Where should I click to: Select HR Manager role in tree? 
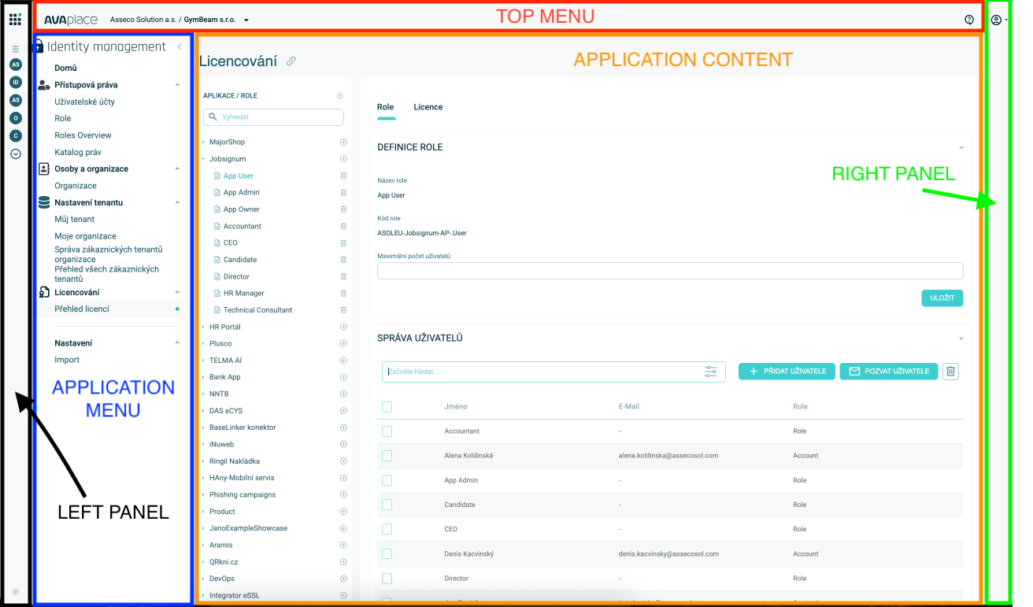[x=243, y=294]
